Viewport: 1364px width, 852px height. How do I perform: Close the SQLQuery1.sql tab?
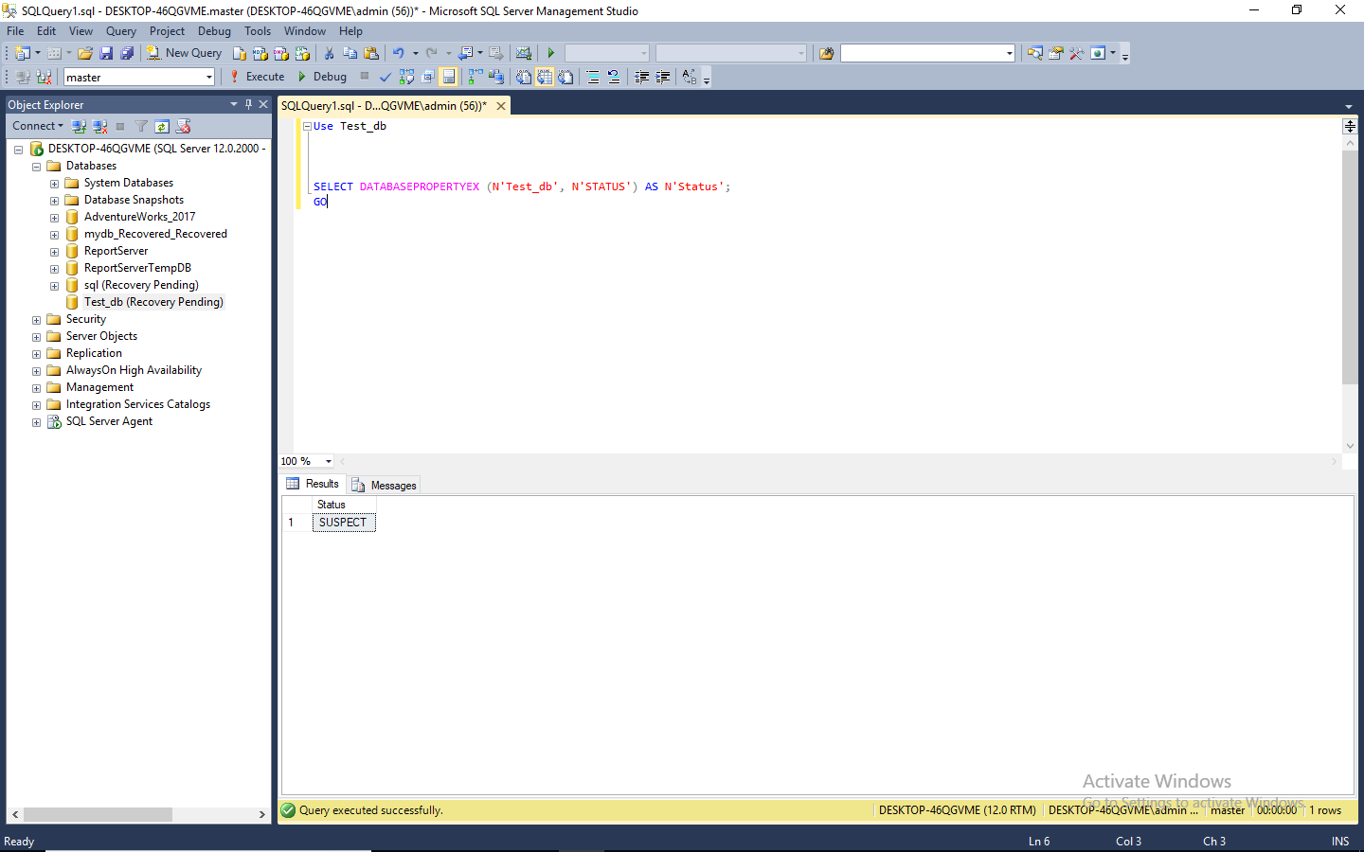501,106
